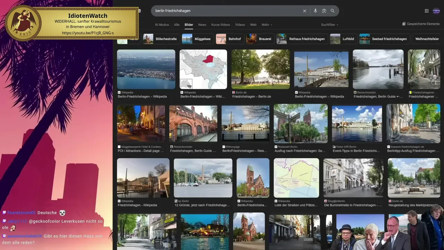444x250 pixels.
Task: Open the Marktplatz redesign thumbnail
Action: point(414,178)
